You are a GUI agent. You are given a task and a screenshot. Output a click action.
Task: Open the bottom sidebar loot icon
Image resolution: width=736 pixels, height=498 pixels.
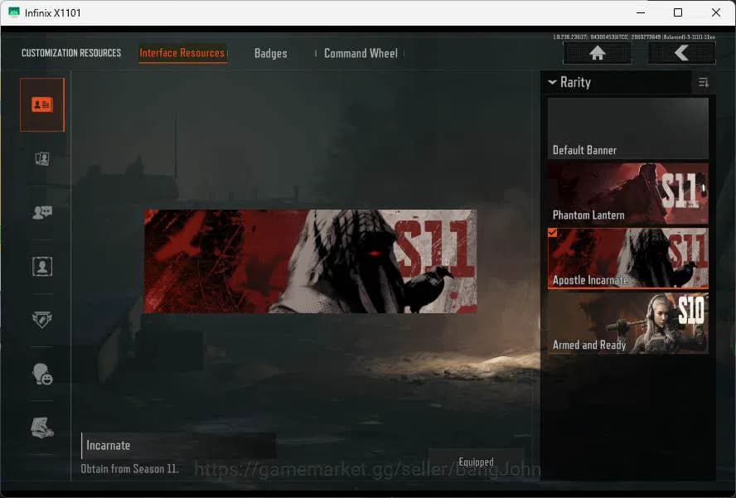point(42,428)
